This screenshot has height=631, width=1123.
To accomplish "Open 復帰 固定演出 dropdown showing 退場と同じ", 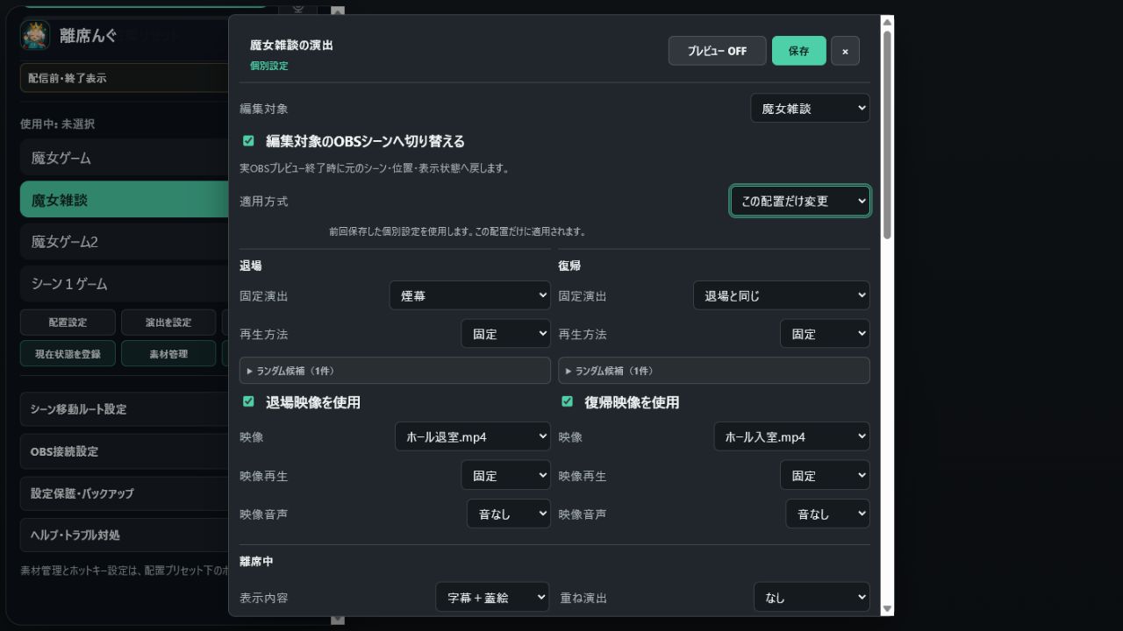I will pos(781,295).
